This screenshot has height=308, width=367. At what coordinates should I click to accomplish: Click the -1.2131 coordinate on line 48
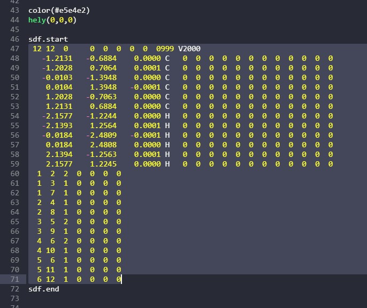tap(57, 58)
